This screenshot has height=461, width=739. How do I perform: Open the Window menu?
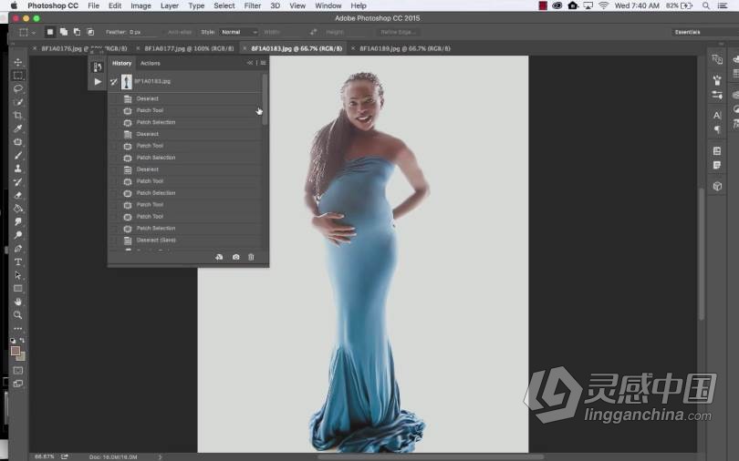coord(328,5)
